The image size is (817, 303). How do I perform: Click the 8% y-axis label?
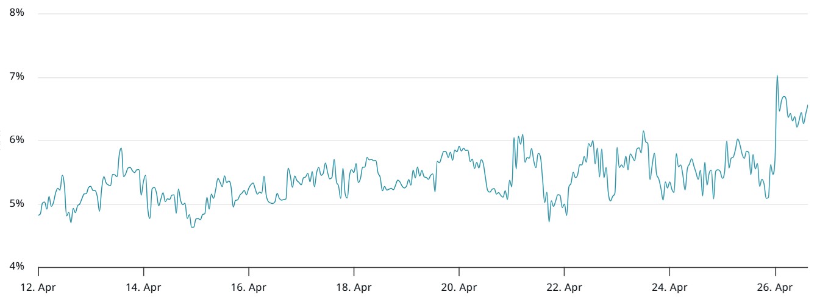(16, 13)
